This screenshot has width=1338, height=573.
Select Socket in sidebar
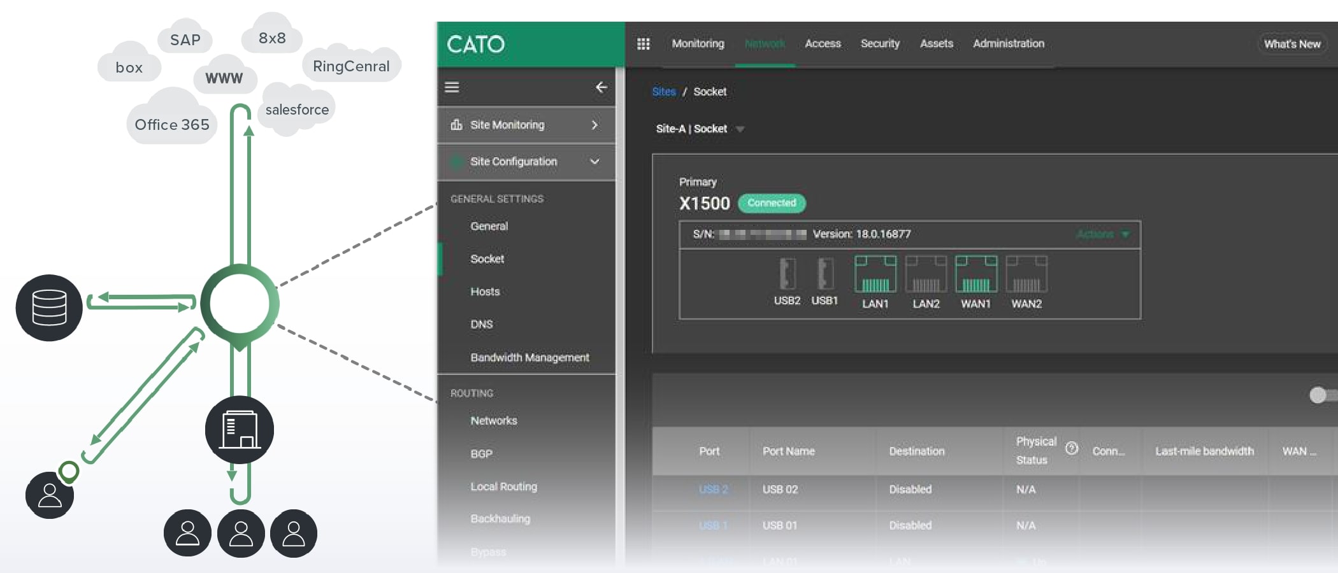487,259
